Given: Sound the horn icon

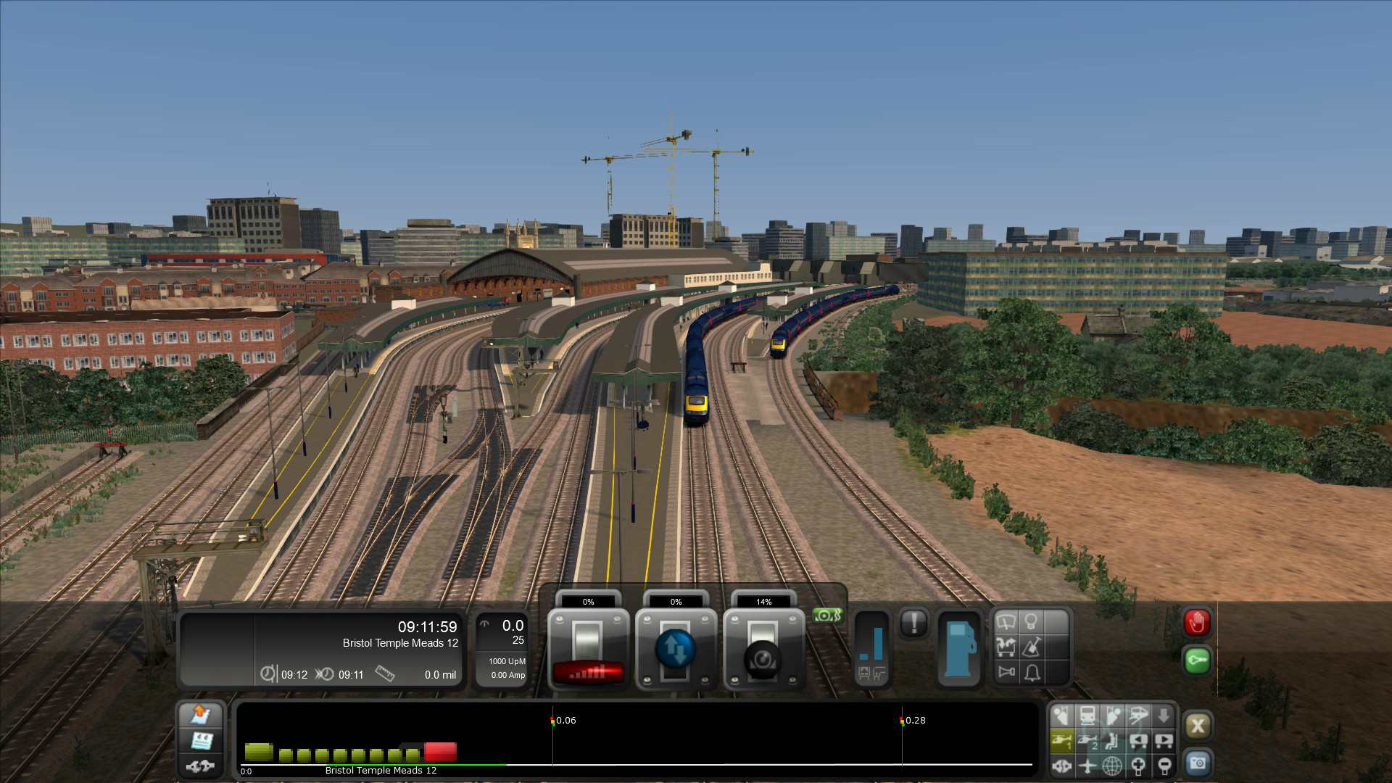Looking at the screenshot, I should point(1006,672).
